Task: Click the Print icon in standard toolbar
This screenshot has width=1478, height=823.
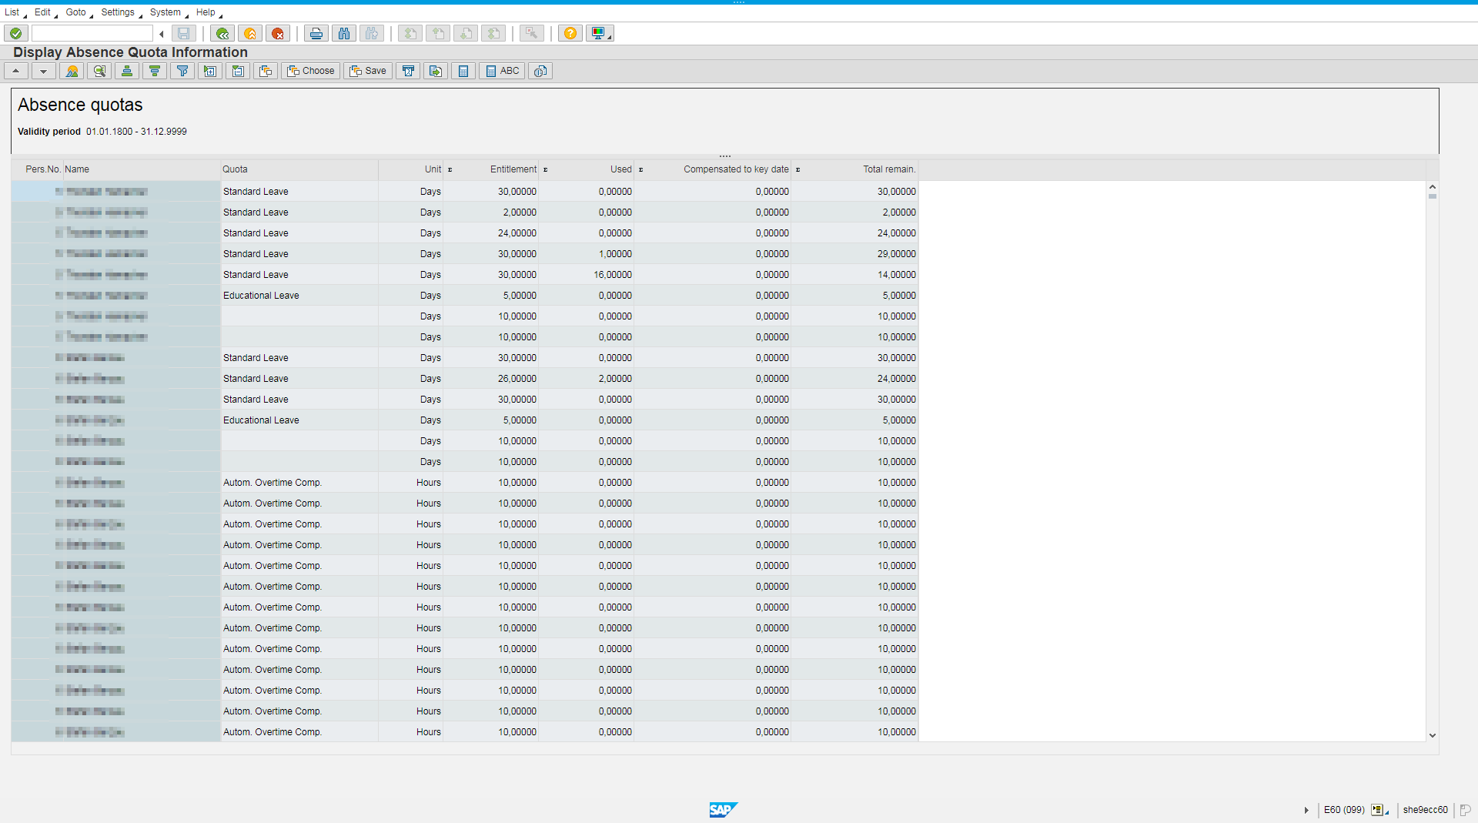Action: pos(316,33)
